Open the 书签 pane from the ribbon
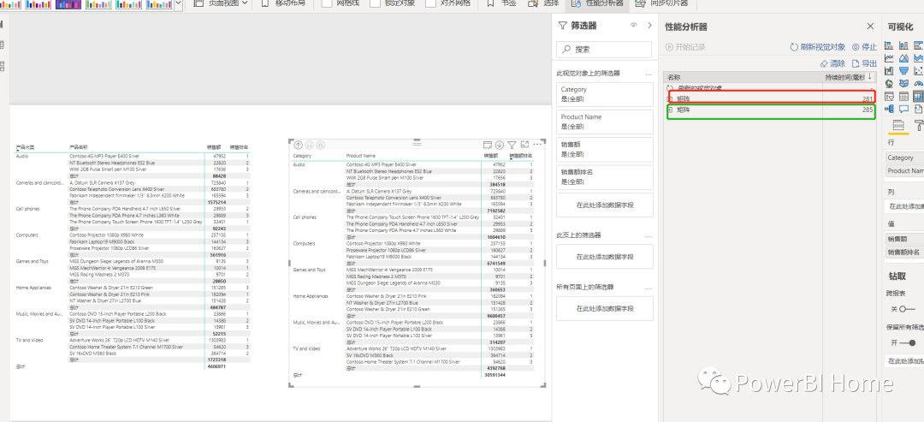 pyautogui.click(x=501, y=3)
